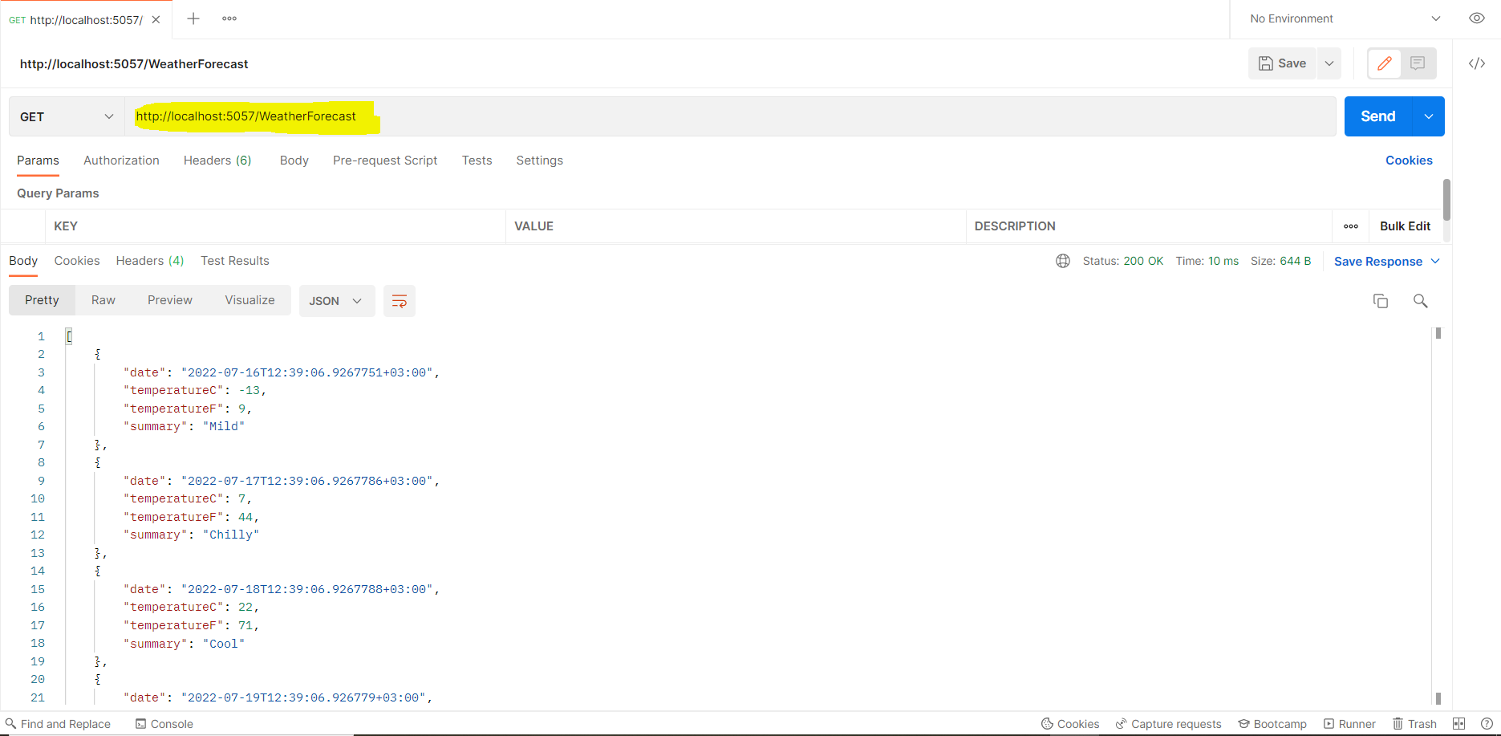Click the code snippet icon
The height and width of the screenshot is (736, 1501).
pos(1476,63)
